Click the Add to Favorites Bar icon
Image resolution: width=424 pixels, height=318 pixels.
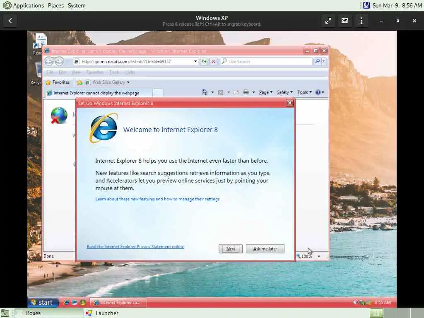[79, 82]
